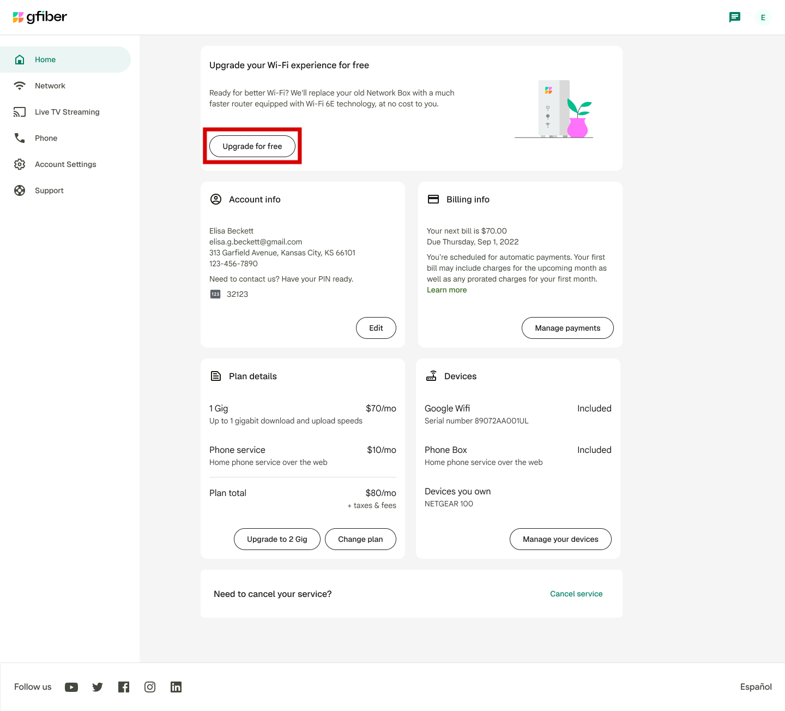The height and width of the screenshot is (711, 785).
Task: Open Account Settings in sidebar
Action: tap(65, 164)
